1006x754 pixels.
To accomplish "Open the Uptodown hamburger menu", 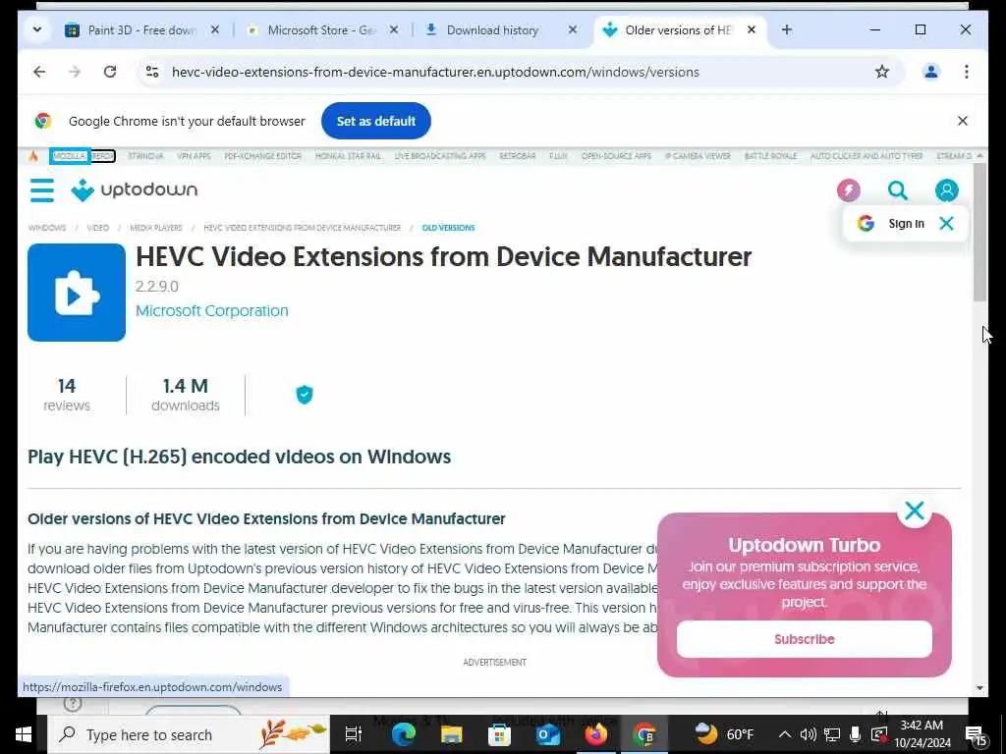I will (x=41, y=190).
